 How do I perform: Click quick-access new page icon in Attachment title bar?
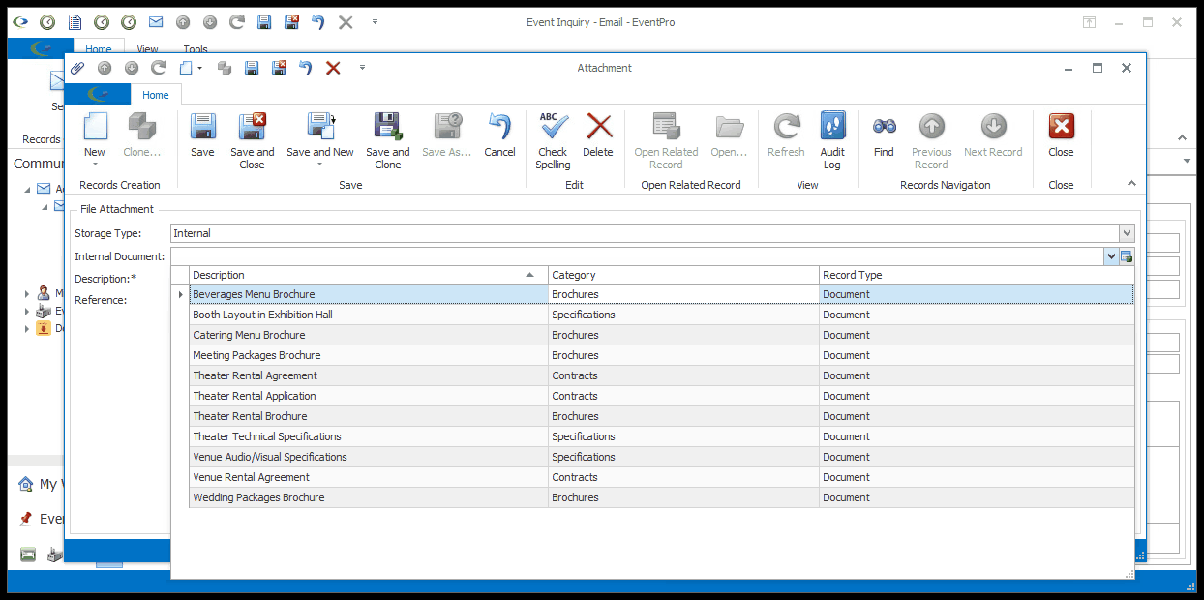tap(187, 68)
